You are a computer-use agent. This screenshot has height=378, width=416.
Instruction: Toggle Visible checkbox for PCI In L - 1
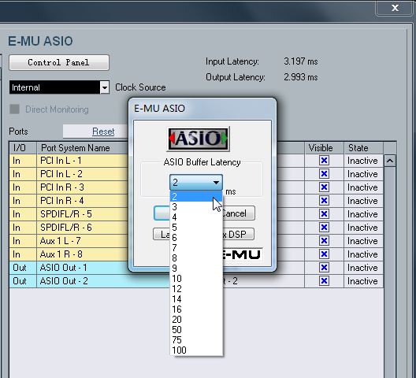(324, 161)
